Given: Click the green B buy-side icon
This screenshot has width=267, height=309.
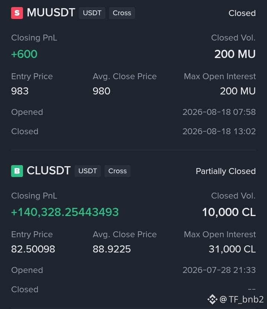Looking at the screenshot, I should click(17, 171).
